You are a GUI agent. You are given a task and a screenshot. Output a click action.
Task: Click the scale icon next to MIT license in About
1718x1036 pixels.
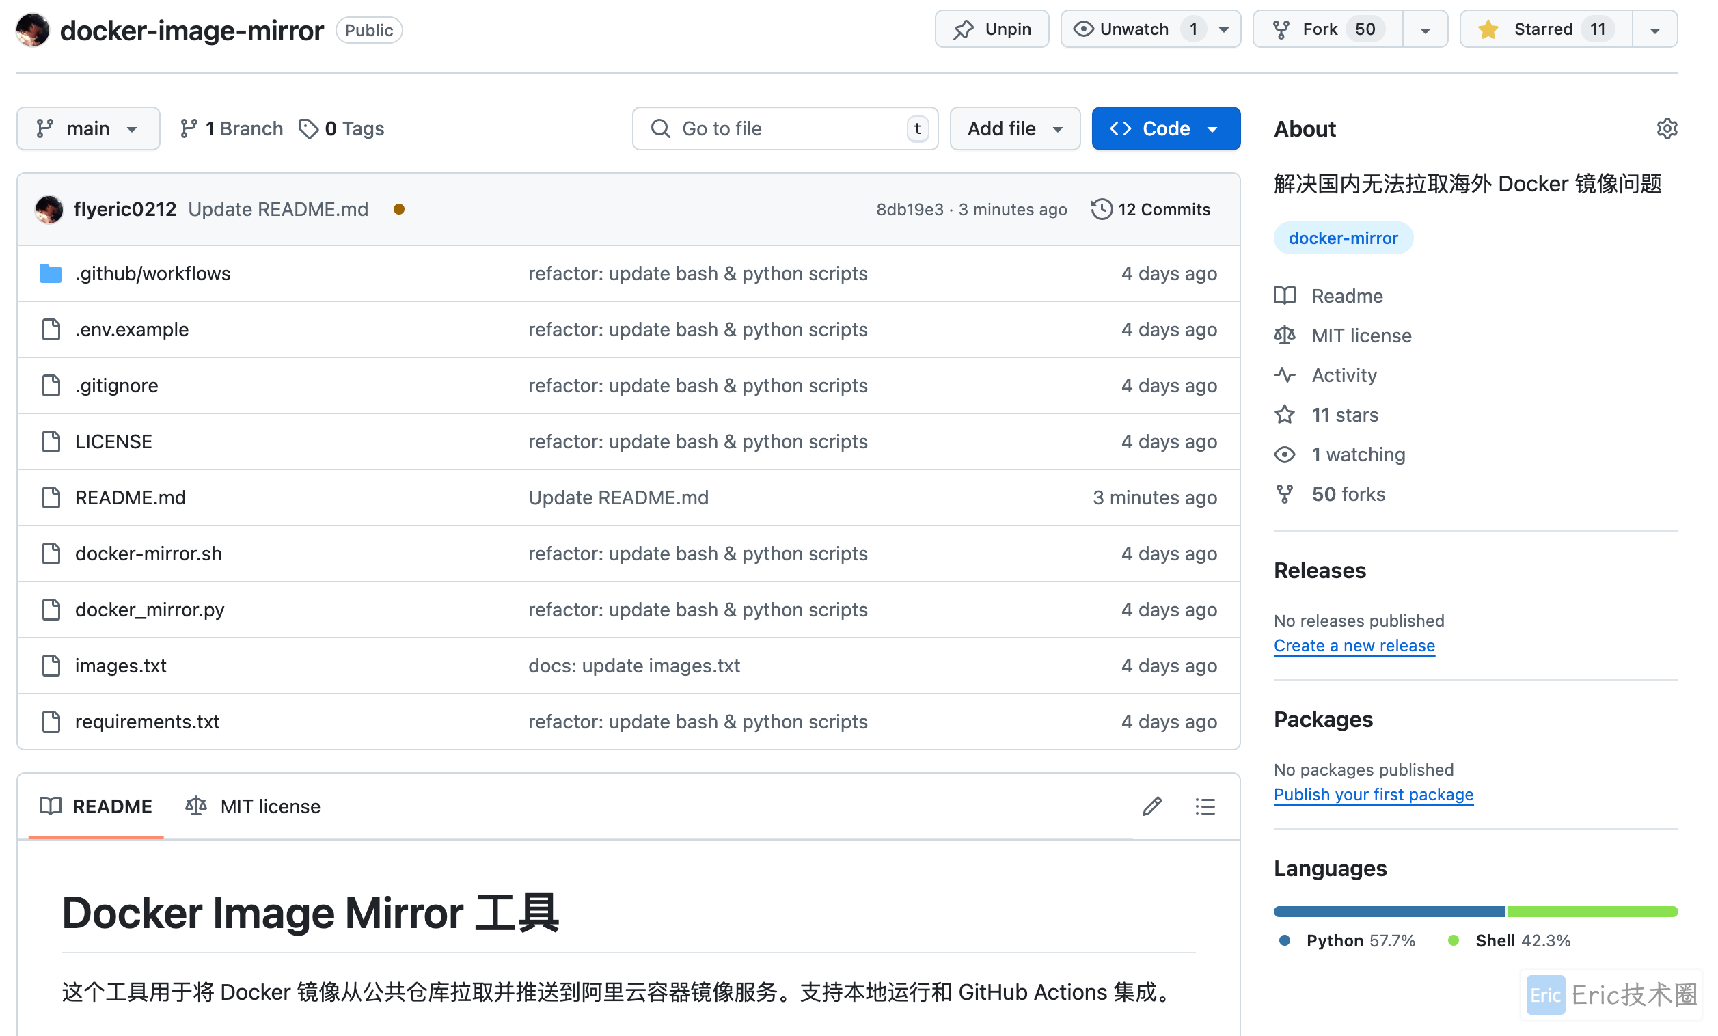pyautogui.click(x=1284, y=336)
